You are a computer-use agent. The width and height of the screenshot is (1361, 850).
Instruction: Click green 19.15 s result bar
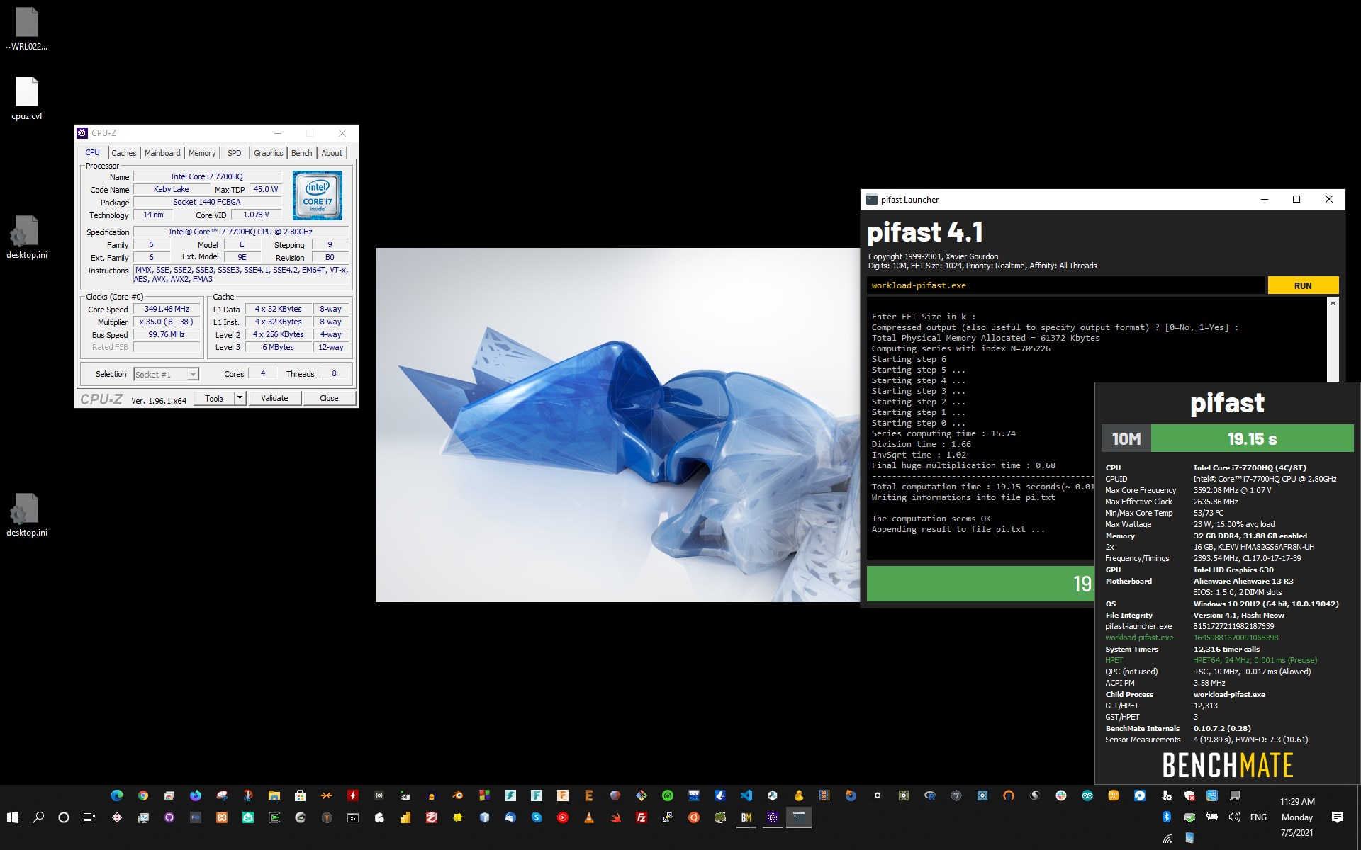point(1252,438)
